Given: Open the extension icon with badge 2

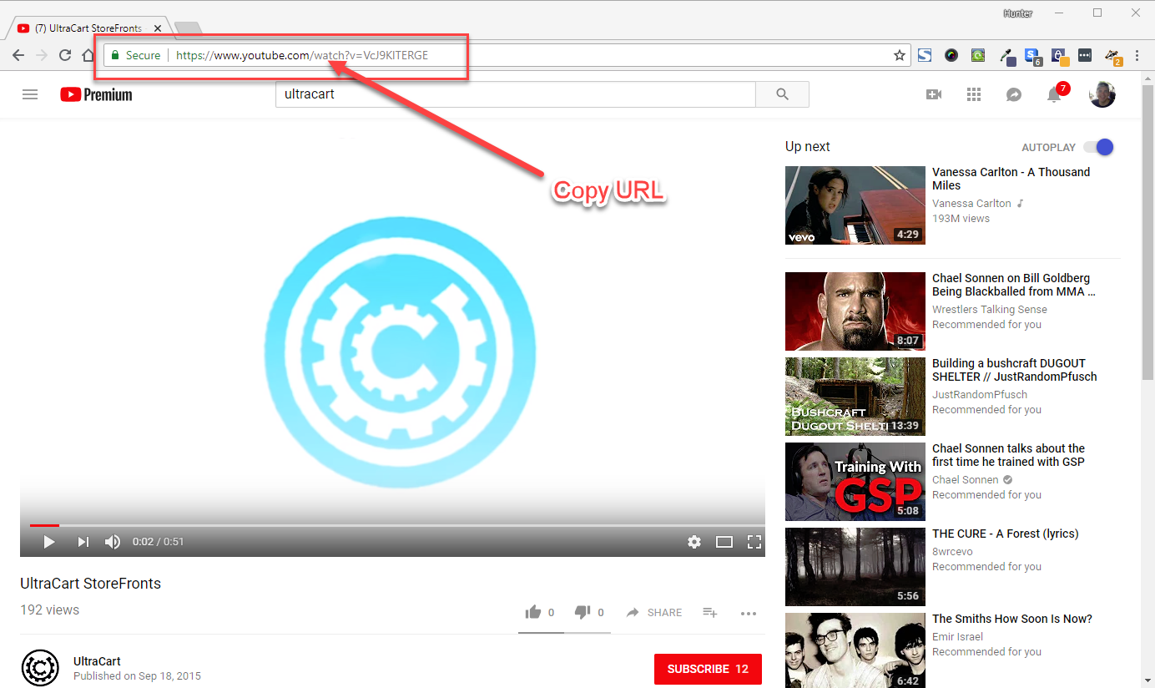Looking at the screenshot, I should coord(1113,57).
